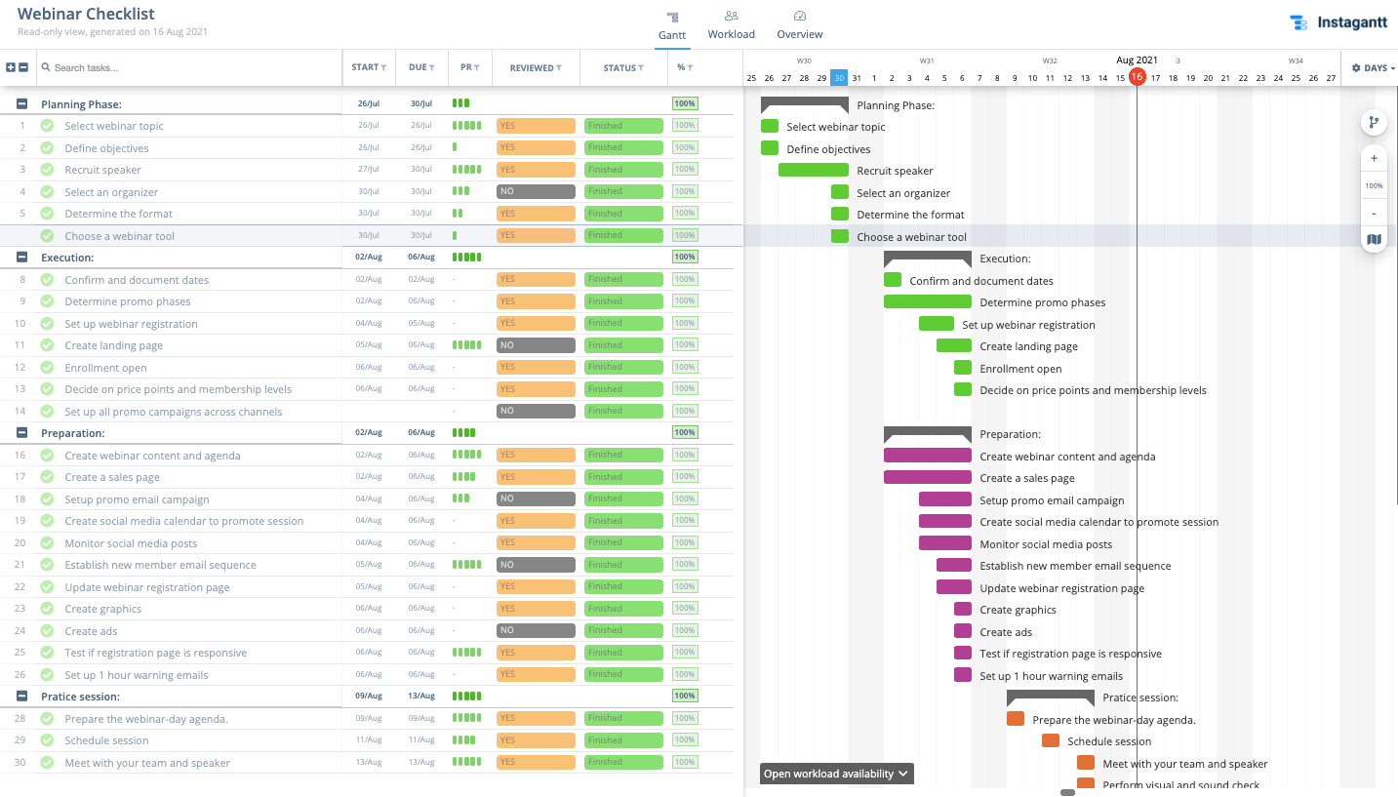
Task: Click Finished status for Recruit speaker
Action: coord(623,170)
